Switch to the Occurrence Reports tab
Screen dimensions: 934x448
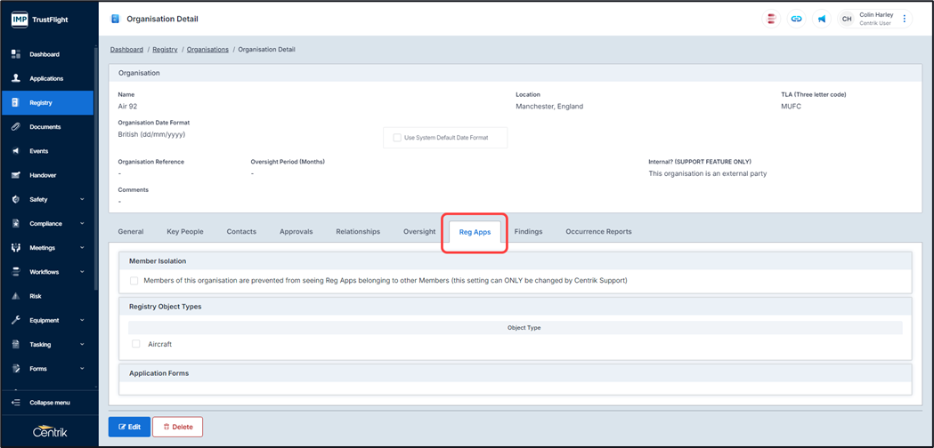coord(598,231)
